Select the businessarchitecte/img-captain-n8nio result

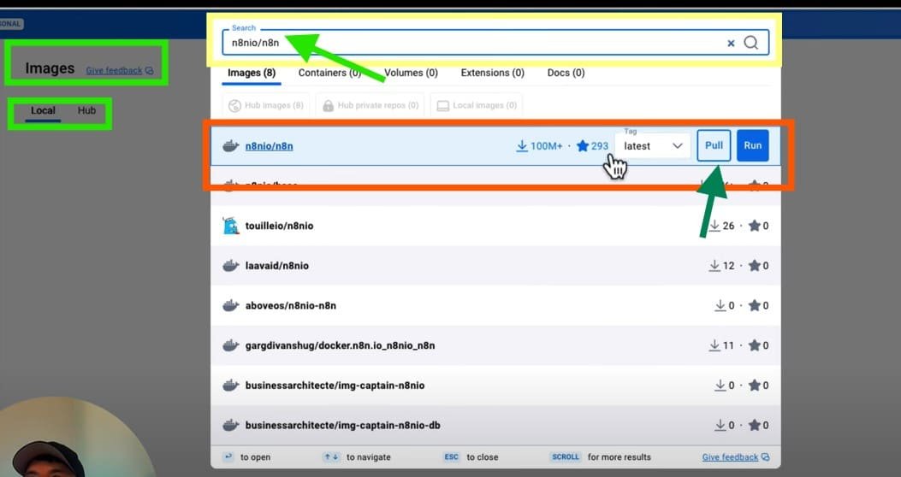pyautogui.click(x=495, y=386)
